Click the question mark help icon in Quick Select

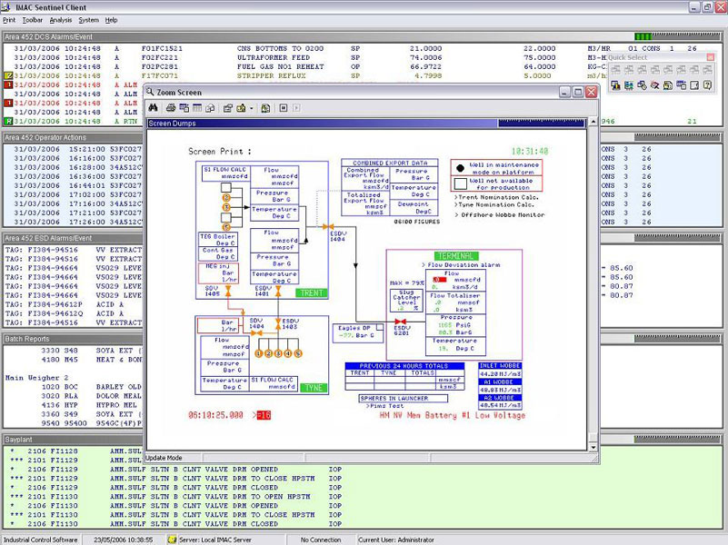point(708,85)
